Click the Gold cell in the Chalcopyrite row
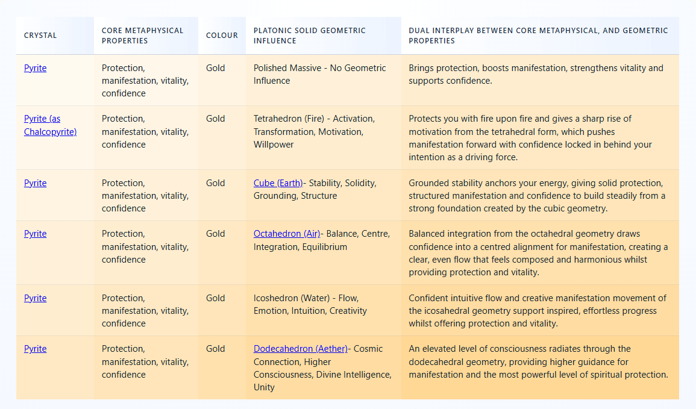Screen dimensions: 696x409 [x=215, y=119]
